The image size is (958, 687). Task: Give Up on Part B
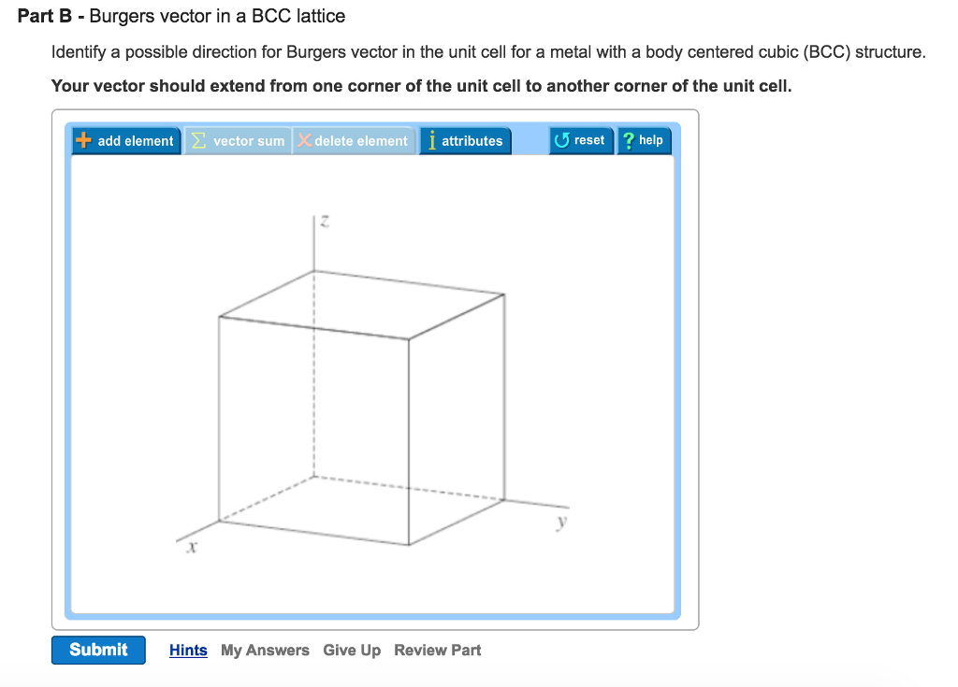click(x=352, y=650)
